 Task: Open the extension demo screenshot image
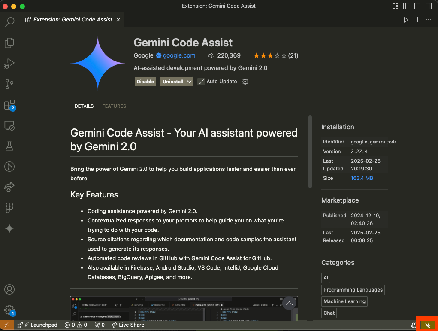[x=184, y=308]
